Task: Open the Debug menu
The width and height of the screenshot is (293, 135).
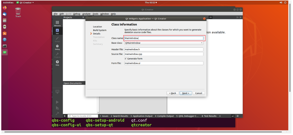Action: click(77, 14)
